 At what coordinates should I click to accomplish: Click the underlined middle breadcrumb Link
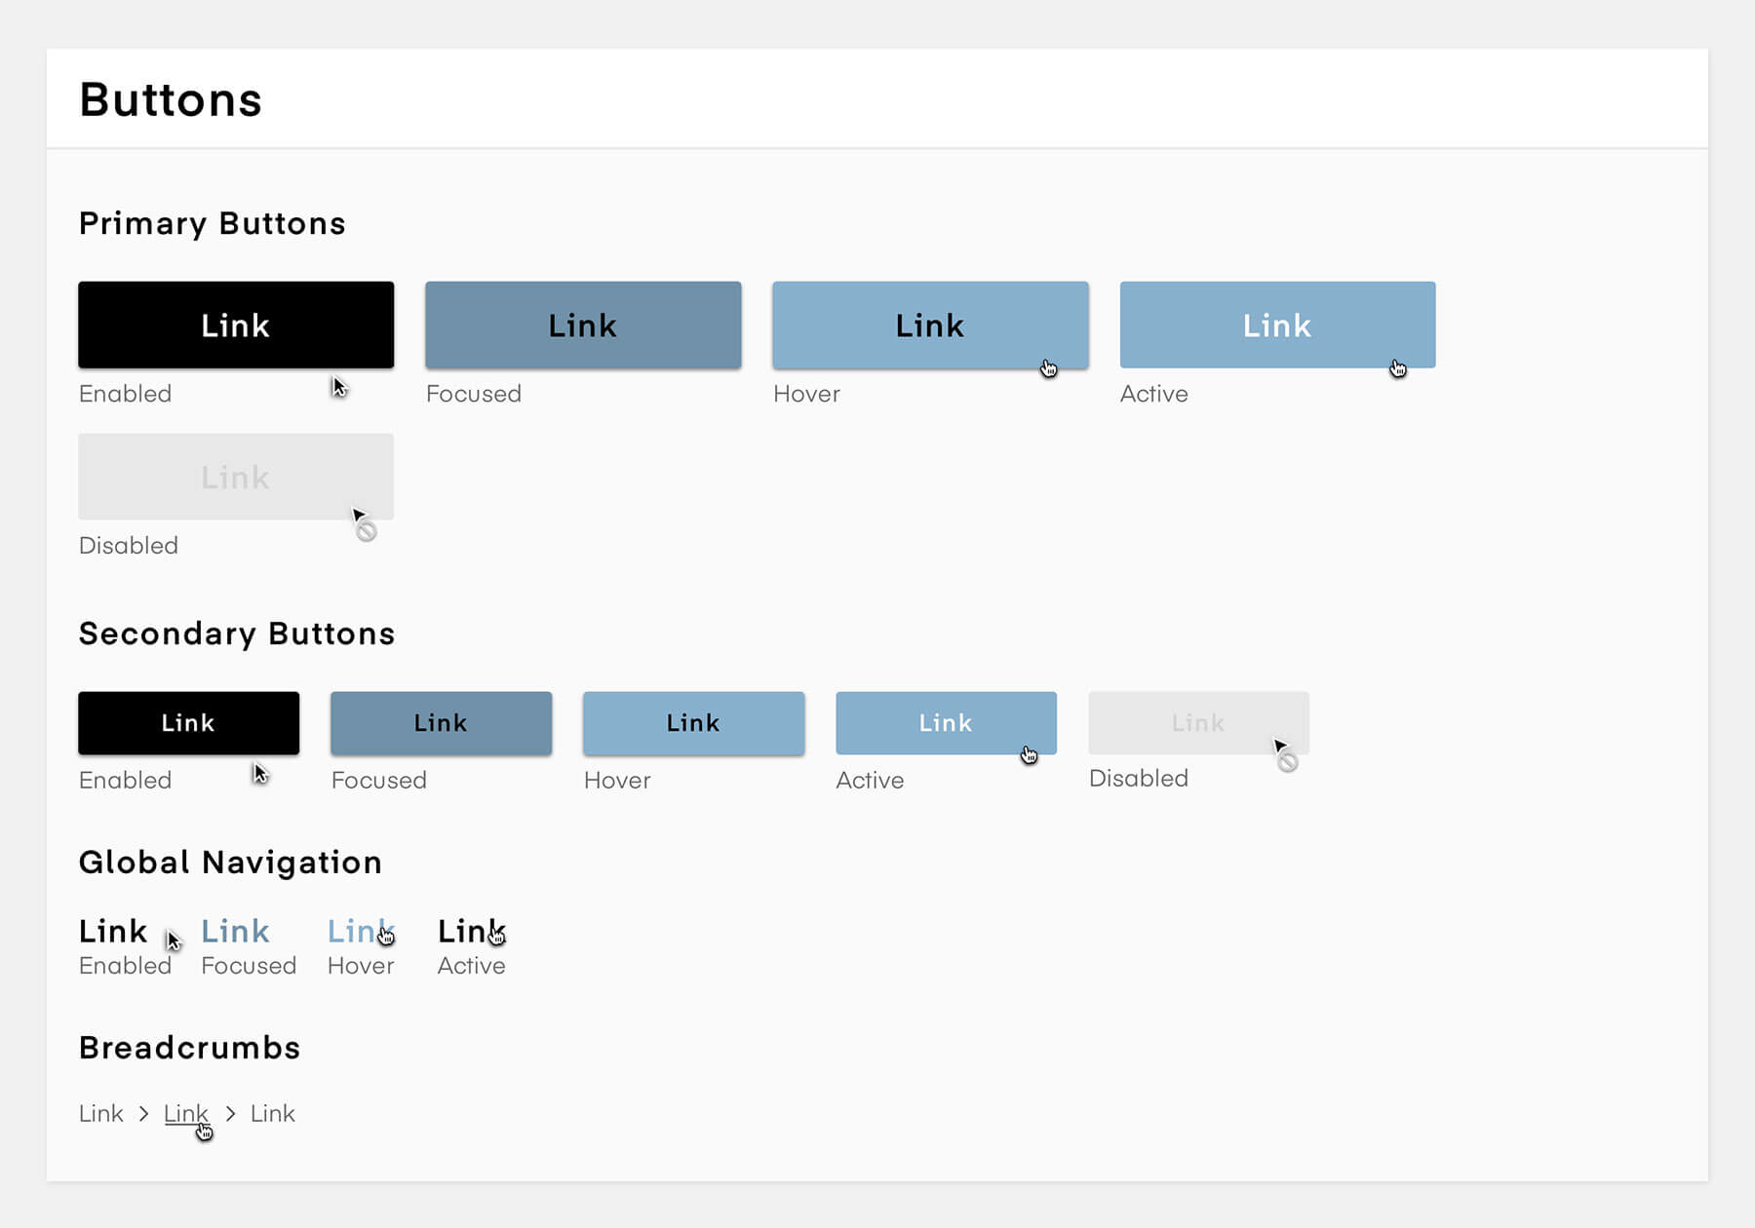click(185, 1113)
